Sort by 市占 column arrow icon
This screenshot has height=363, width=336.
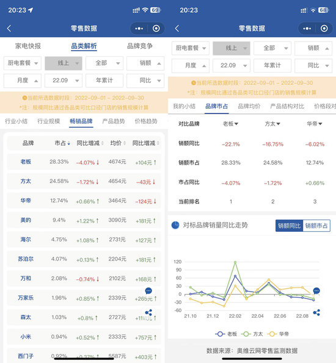pos(69,143)
